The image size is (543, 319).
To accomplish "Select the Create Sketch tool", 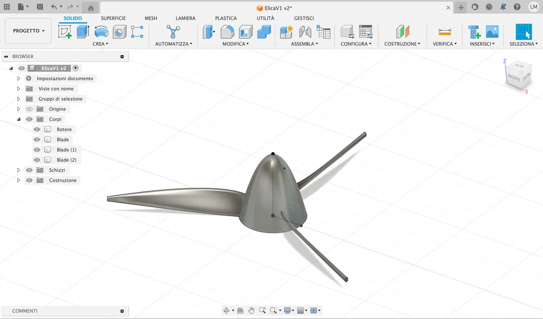I will pos(64,32).
